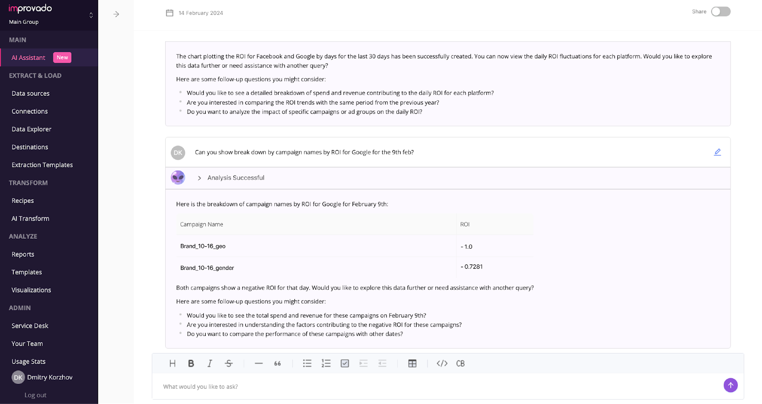The height and width of the screenshot is (404, 762).
Task: Toggle bold text formatting
Action: point(191,364)
